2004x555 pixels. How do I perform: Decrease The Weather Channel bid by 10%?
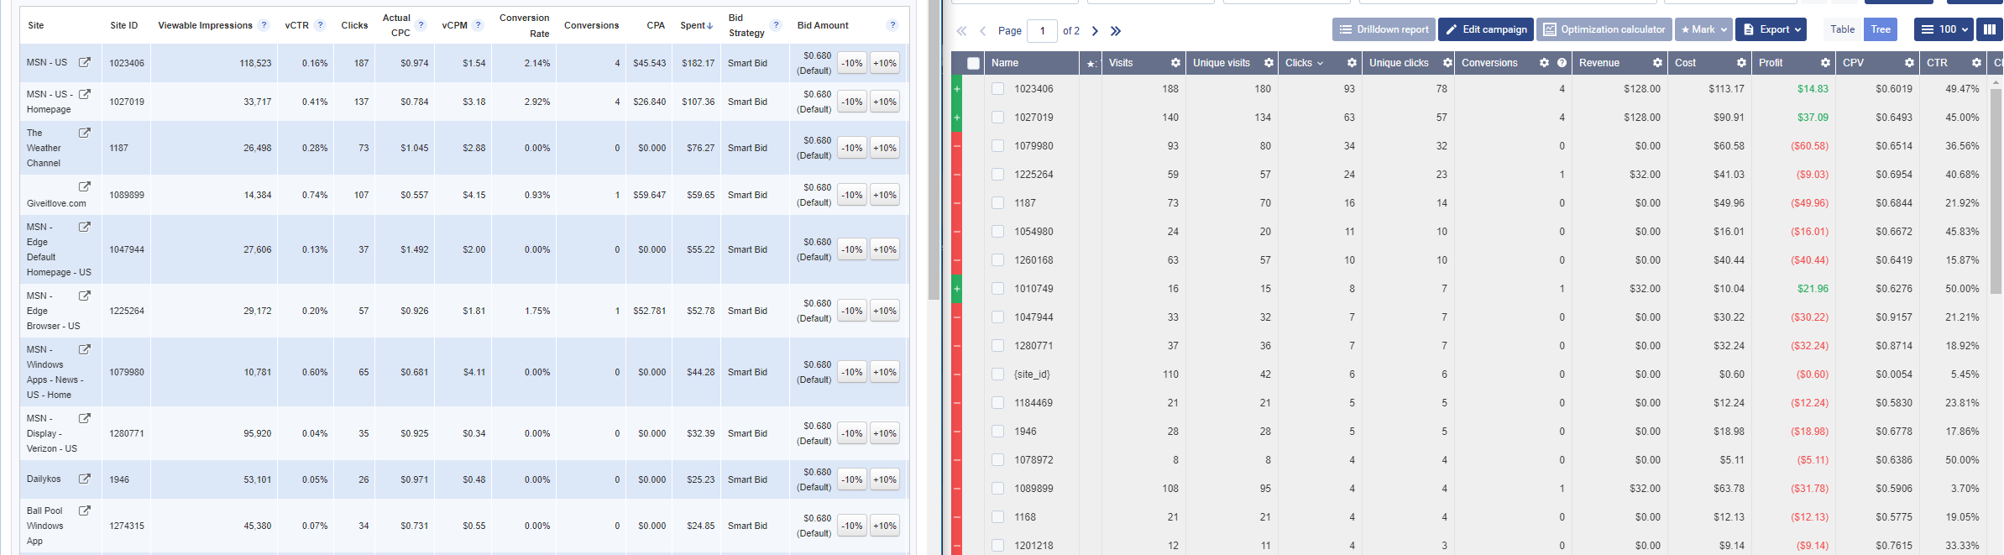(x=852, y=148)
